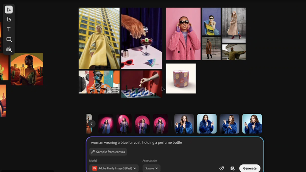Select the cocktail glass with eyeball image
Image resolution: width=306 pixels, height=172 pixels.
tap(142, 38)
